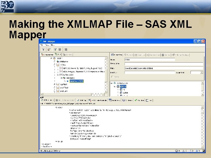The image size is (211, 158).
Task: Click the second column icon under the table
Action: click(x=121, y=93)
